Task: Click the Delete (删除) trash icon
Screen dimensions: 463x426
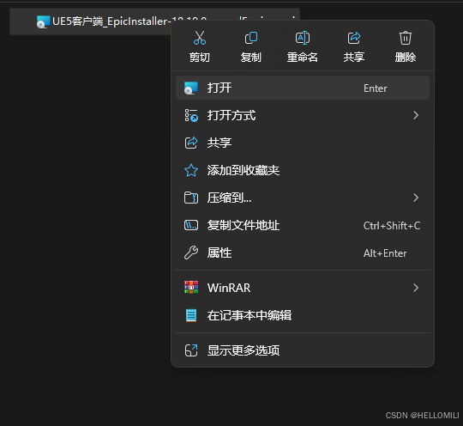Action: point(405,38)
